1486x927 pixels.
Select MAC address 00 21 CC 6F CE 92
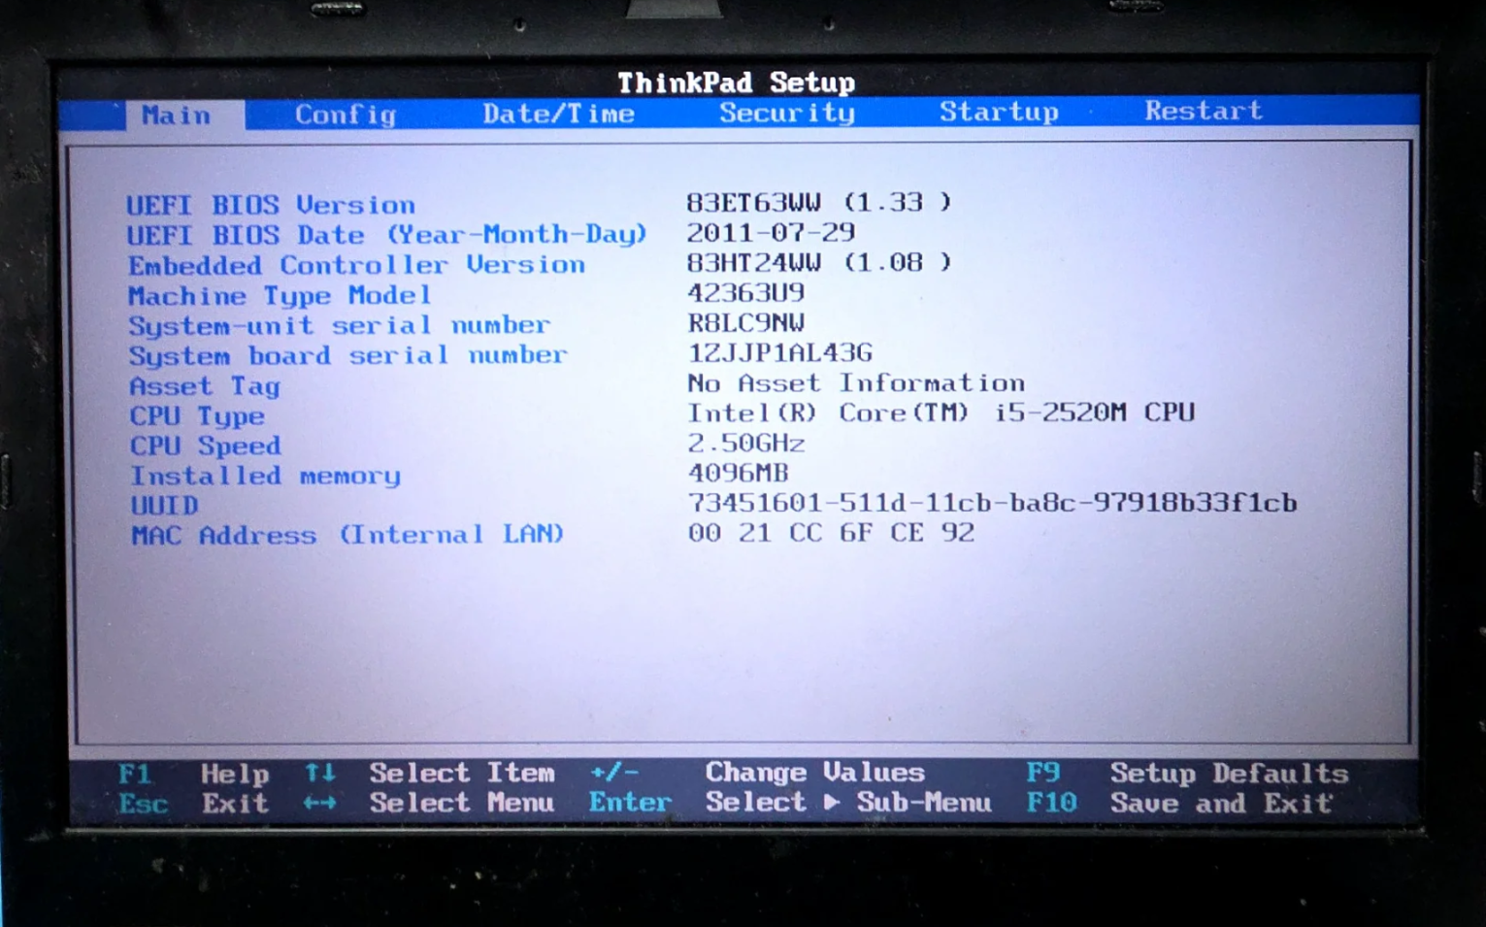(831, 532)
